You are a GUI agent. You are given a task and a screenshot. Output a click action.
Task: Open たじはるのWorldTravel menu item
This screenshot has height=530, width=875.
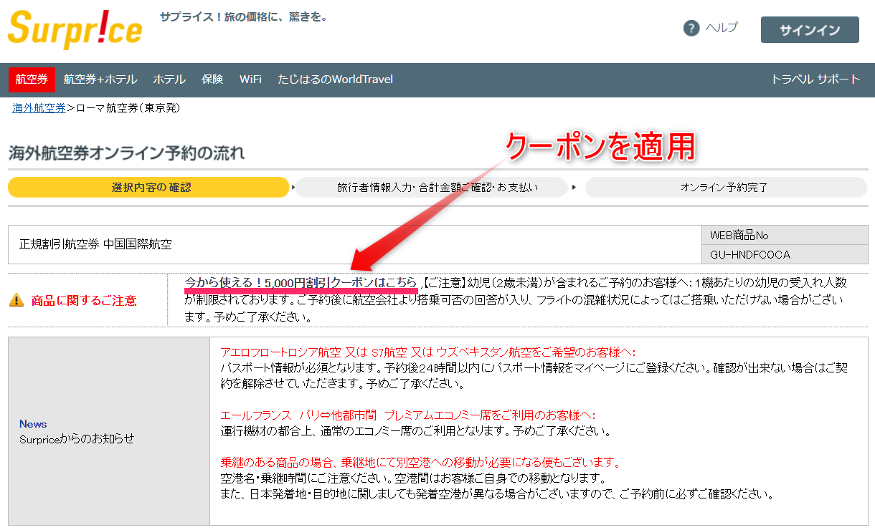336,79
